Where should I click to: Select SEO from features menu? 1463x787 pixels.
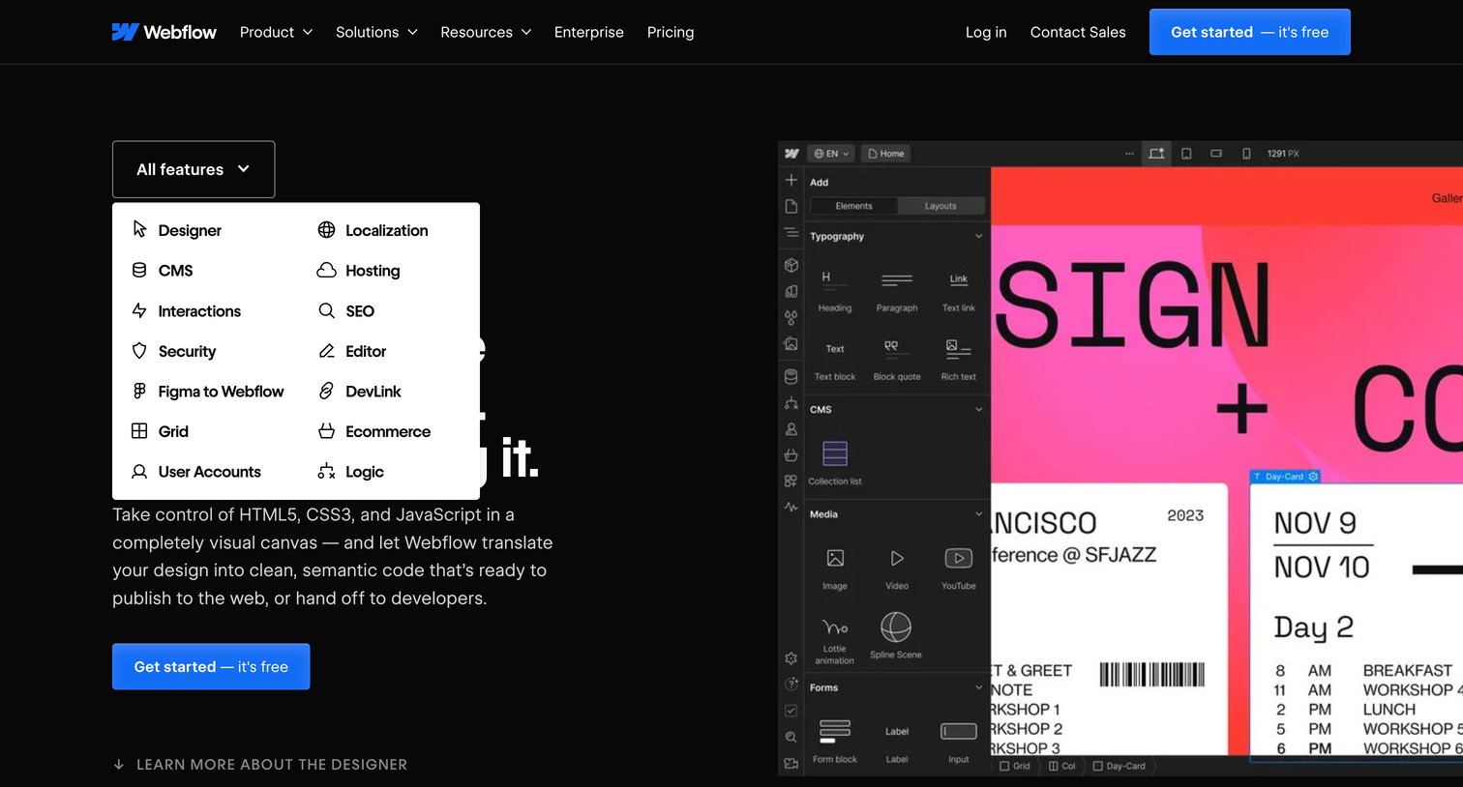346,311
